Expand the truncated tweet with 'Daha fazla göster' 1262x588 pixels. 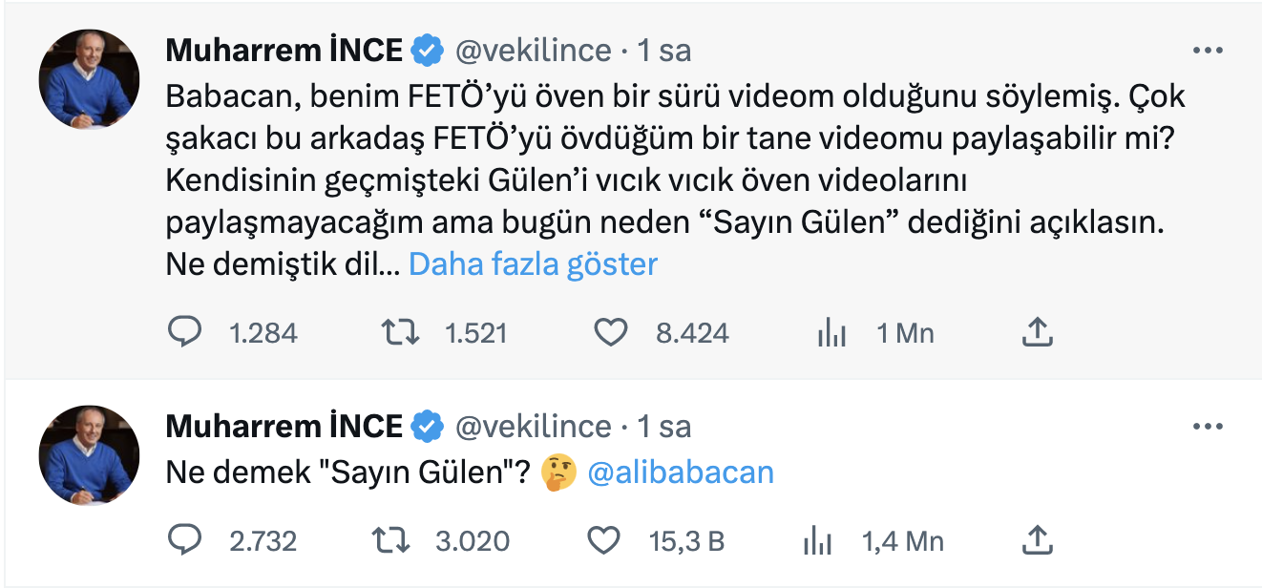click(x=532, y=263)
